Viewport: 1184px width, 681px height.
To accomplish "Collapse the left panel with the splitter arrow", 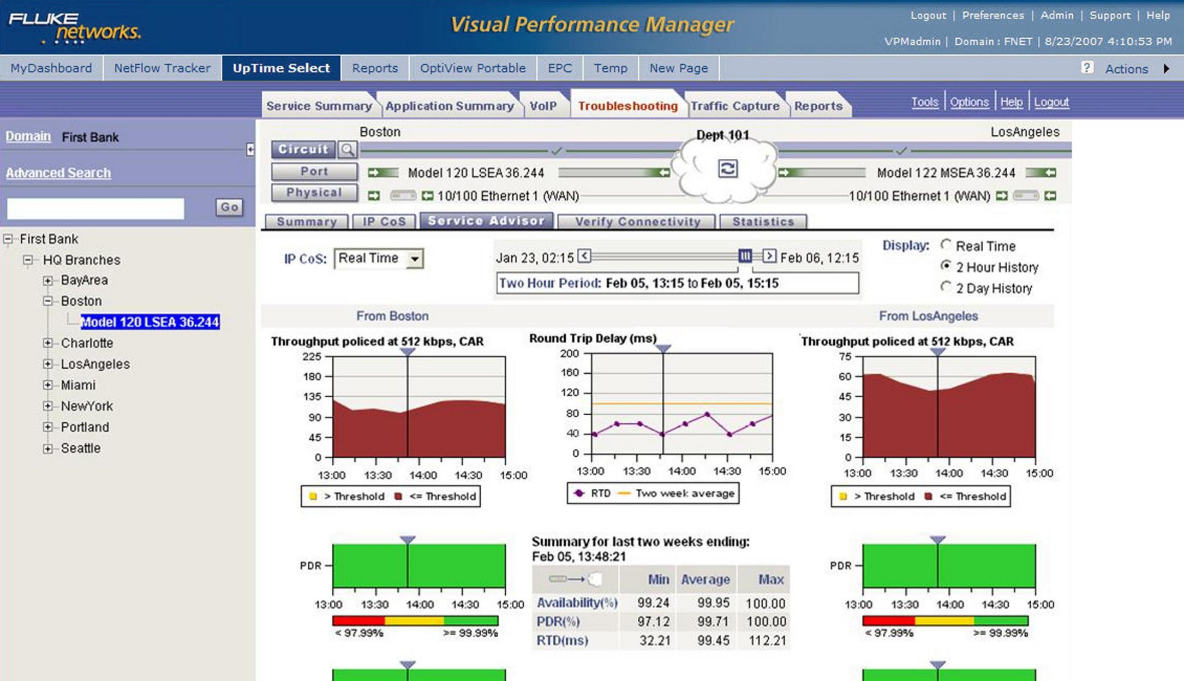I will point(250,150).
